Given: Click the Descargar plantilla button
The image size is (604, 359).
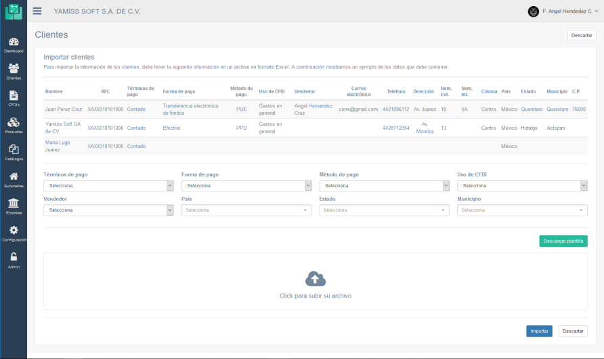Looking at the screenshot, I should (563, 241).
